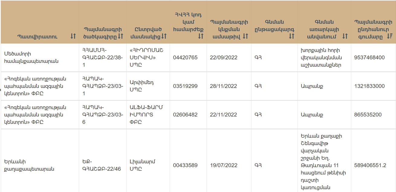Click «ՀԻԴՐՈՄԱՇ ՍԵՐՎԻՍ» ՍՊԸ participant cell
Image resolution: width=396 pixels, height=192 pixels.
click(148, 58)
